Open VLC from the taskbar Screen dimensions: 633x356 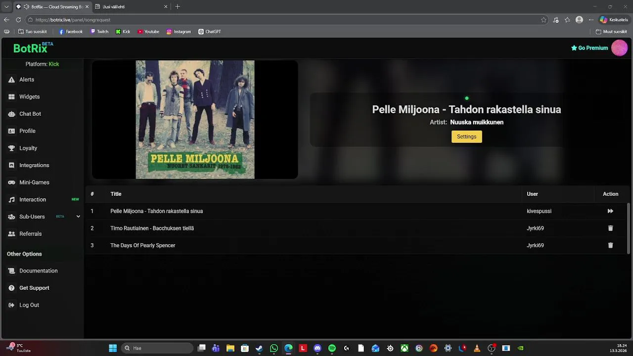[x=477, y=348]
